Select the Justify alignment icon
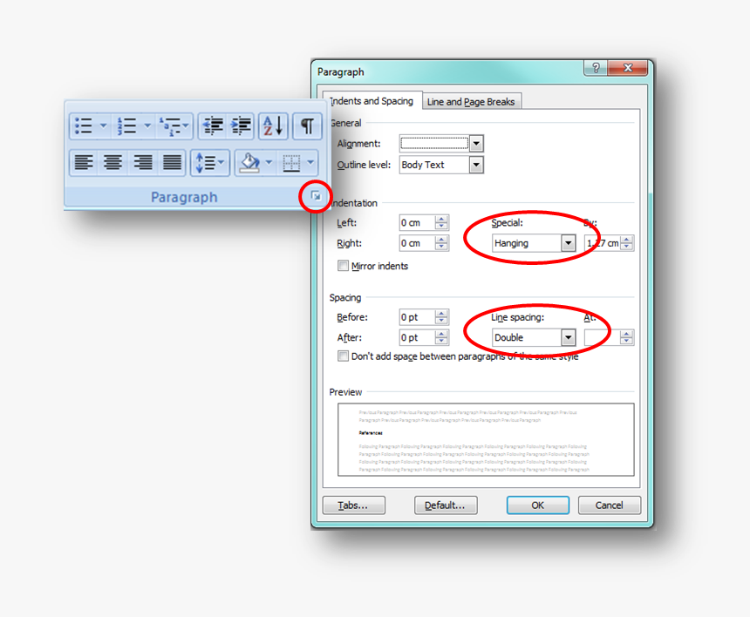Screen dimensions: 750x617 tap(171, 163)
